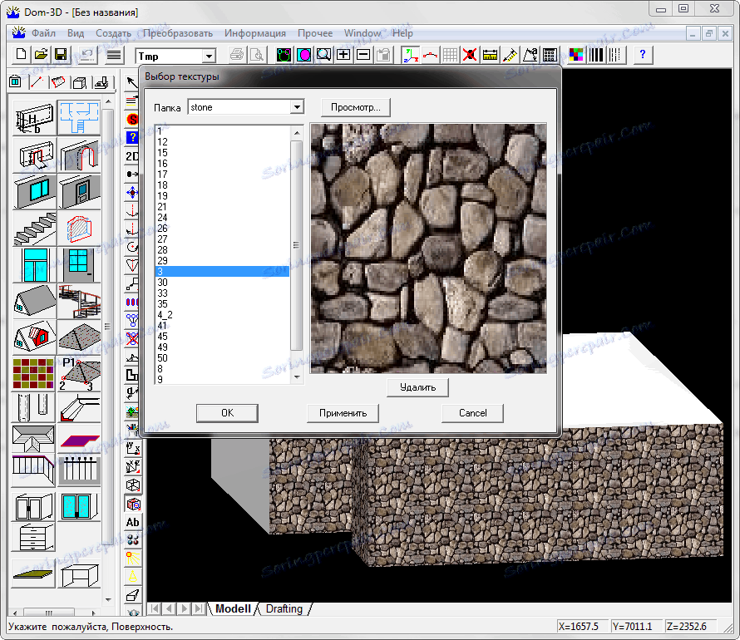
Task: Select the gable roof tool
Action: (x=34, y=302)
